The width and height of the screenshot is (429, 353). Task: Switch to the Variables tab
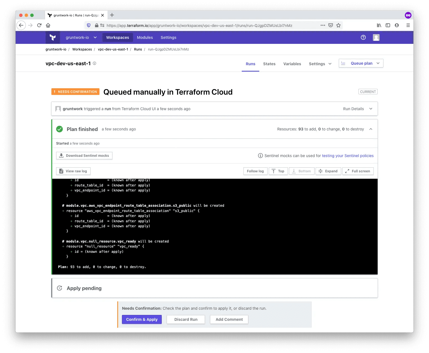pyautogui.click(x=292, y=64)
